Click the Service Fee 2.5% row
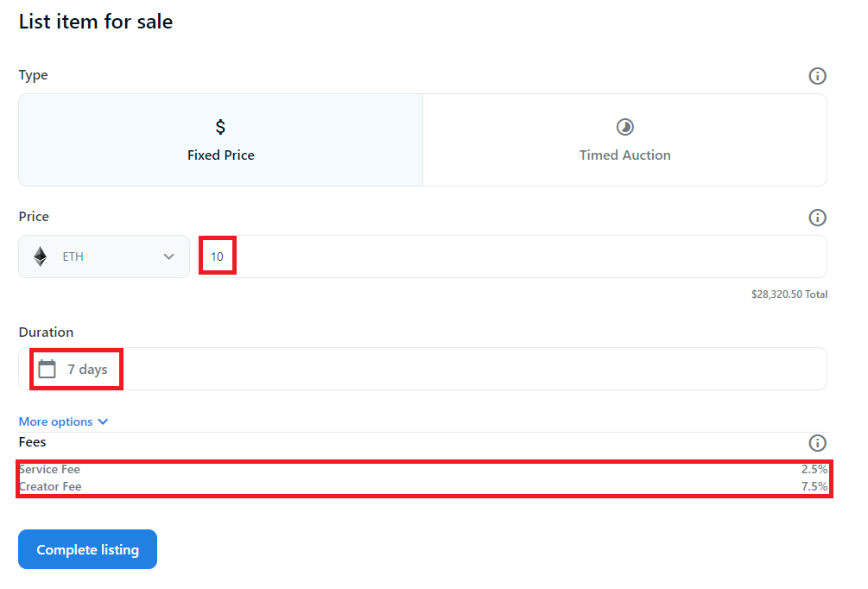This screenshot has width=868, height=589. tap(423, 470)
